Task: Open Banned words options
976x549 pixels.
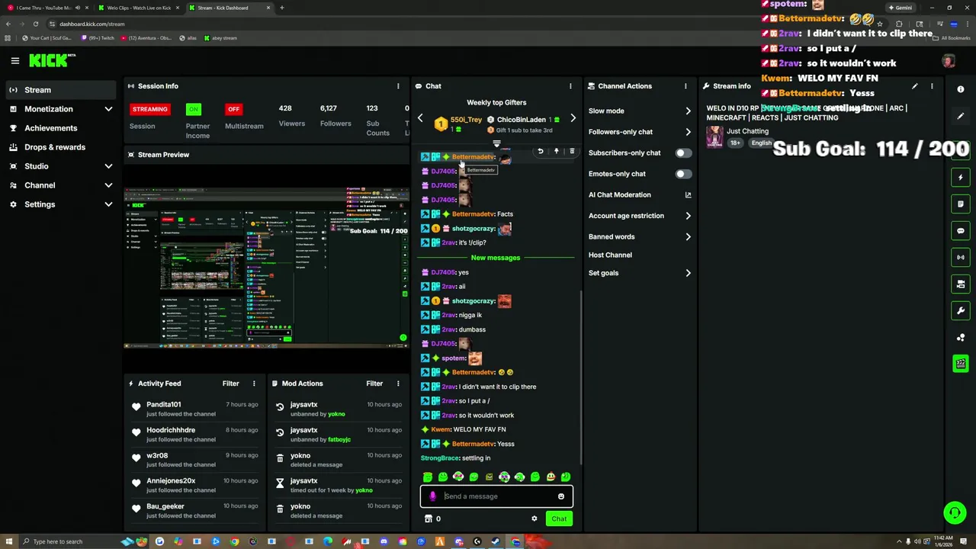Action: pos(639,236)
